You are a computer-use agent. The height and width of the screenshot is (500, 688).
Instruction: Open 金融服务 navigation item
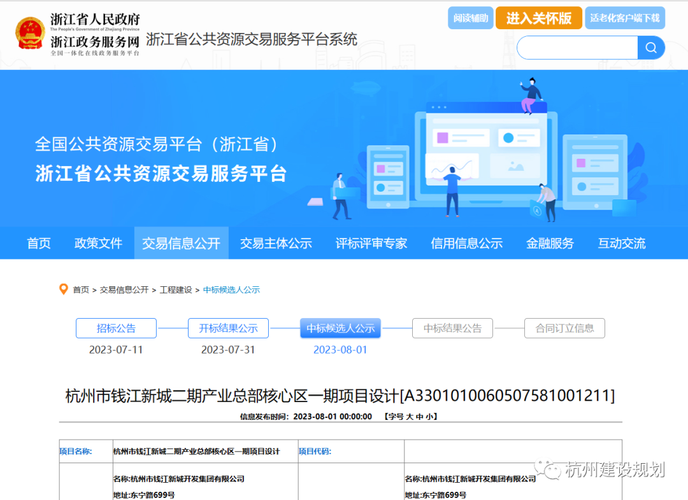[x=550, y=243]
